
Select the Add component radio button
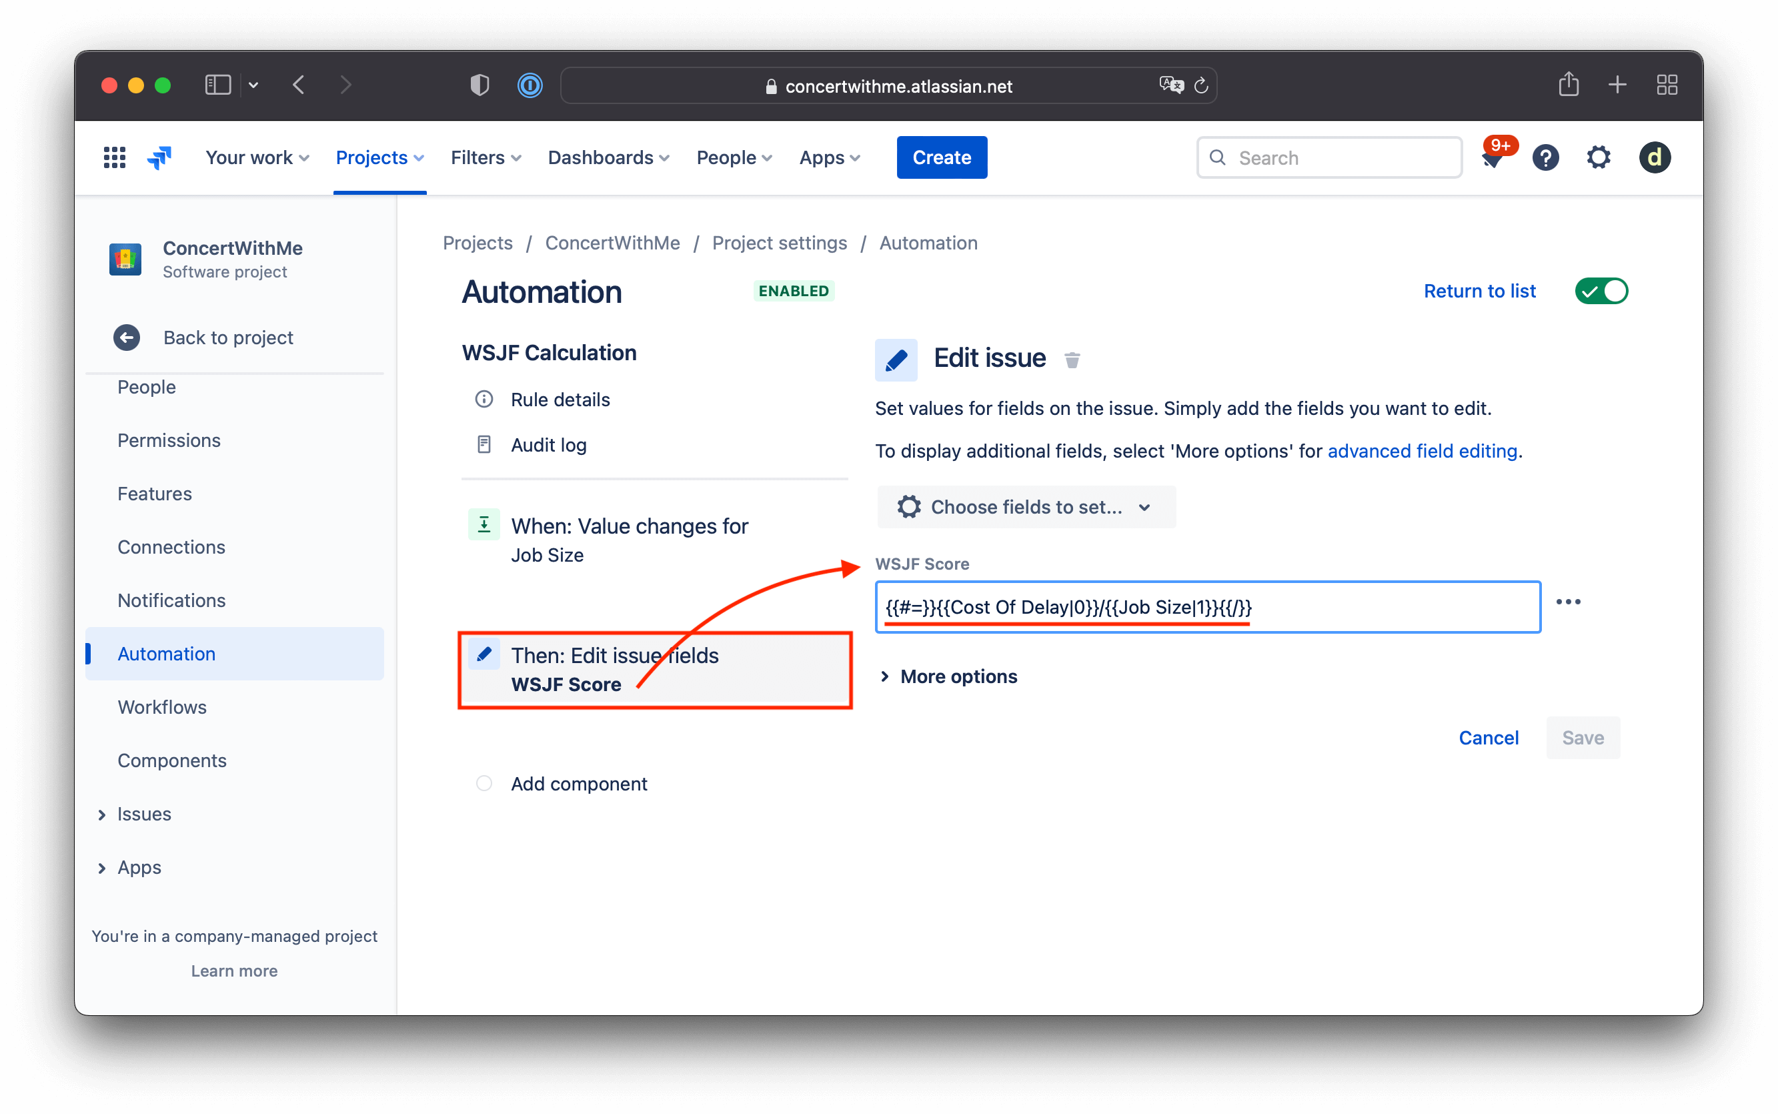pyautogui.click(x=484, y=783)
